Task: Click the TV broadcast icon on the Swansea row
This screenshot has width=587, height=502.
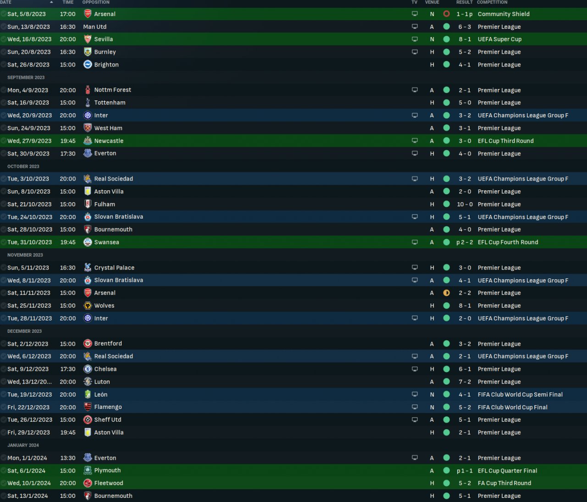Action: tap(415, 242)
